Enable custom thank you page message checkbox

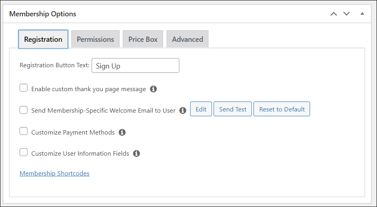point(24,88)
